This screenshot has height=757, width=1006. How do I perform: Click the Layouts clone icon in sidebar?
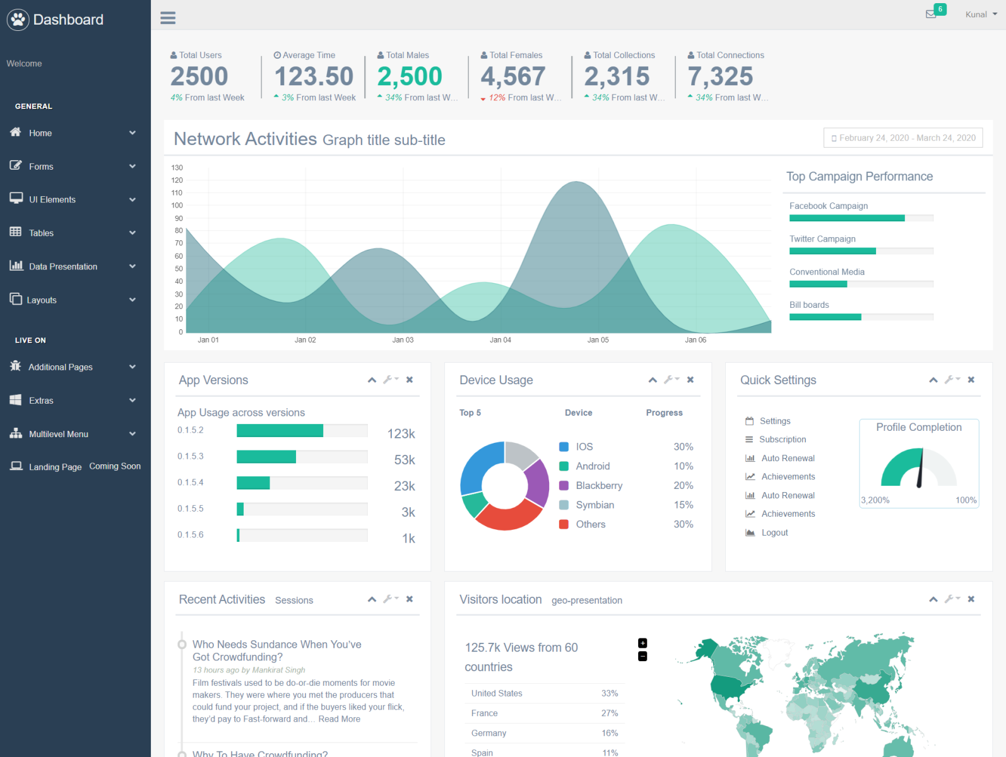(x=16, y=298)
